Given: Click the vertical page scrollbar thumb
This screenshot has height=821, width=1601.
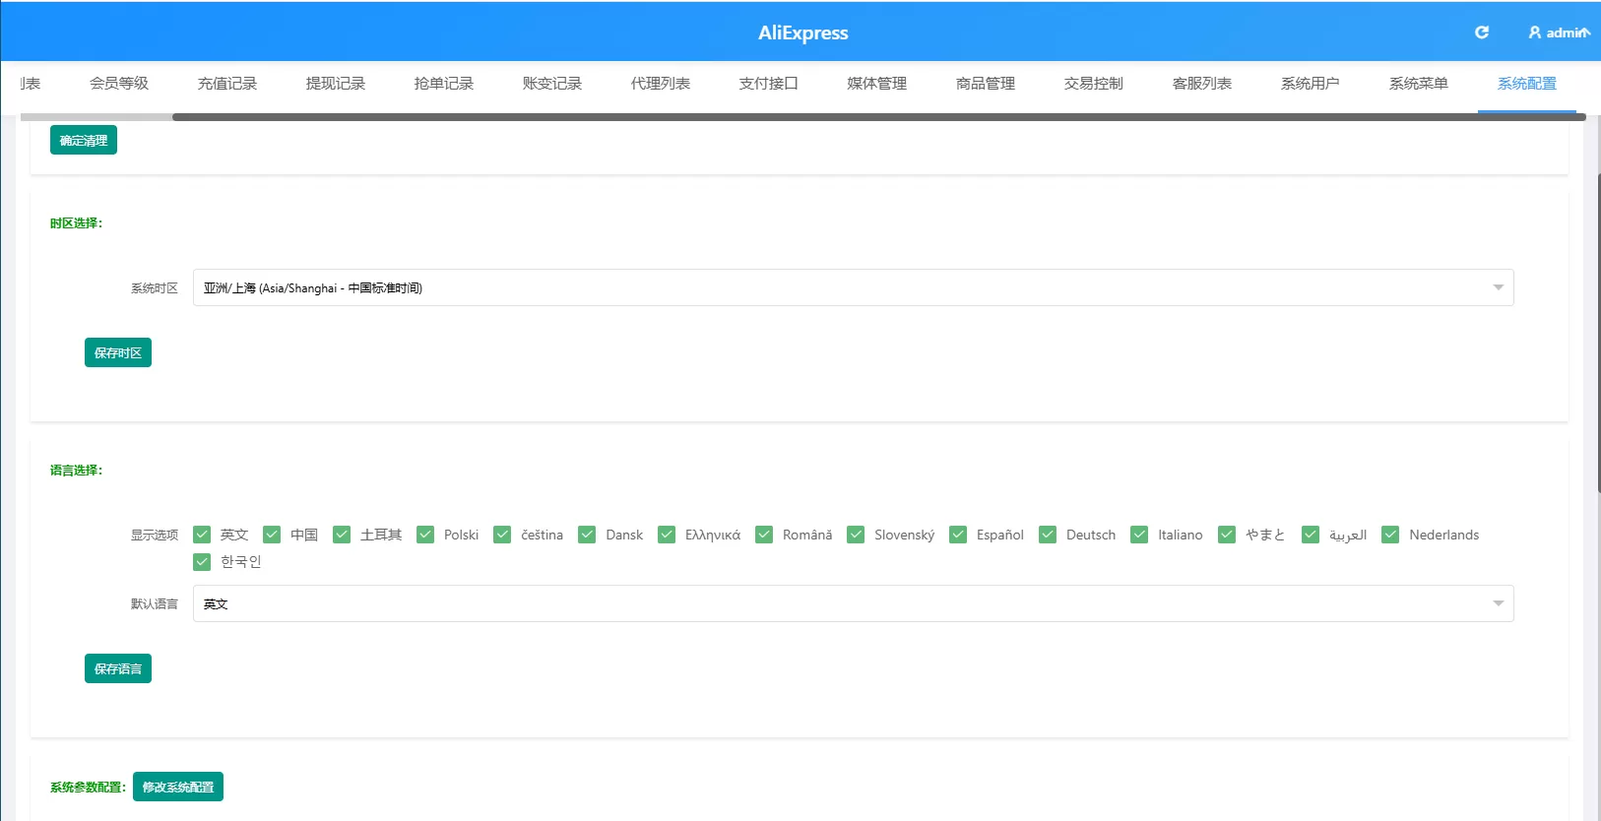Looking at the screenshot, I should point(1597,332).
